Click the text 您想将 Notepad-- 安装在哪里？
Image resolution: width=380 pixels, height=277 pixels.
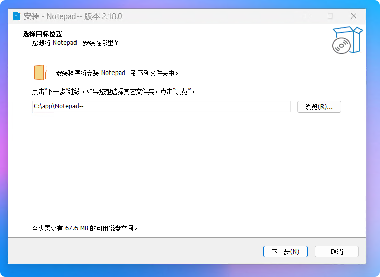[x=75, y=43]
